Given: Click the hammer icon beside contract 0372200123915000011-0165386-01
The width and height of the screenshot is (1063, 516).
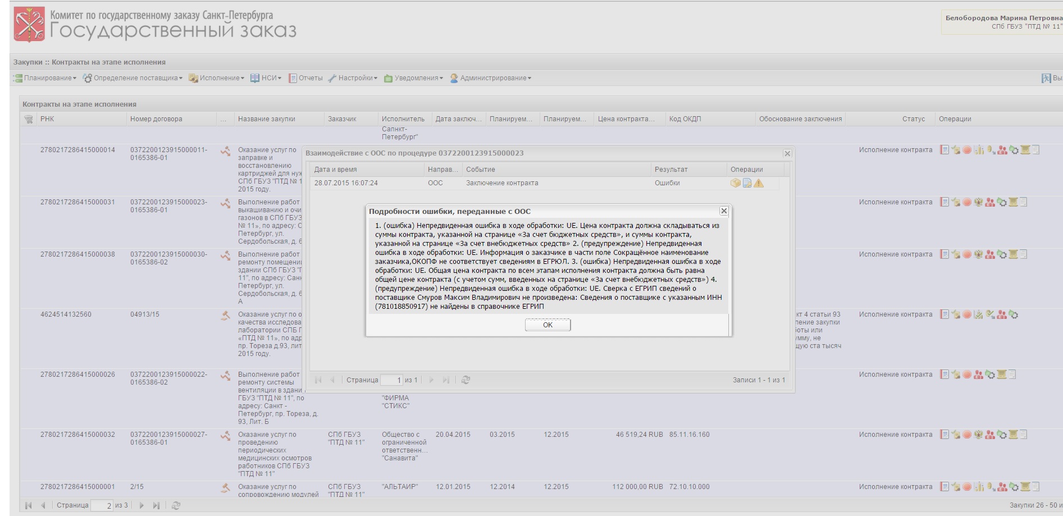Looking at the screenshot, I should pos(225,150).
